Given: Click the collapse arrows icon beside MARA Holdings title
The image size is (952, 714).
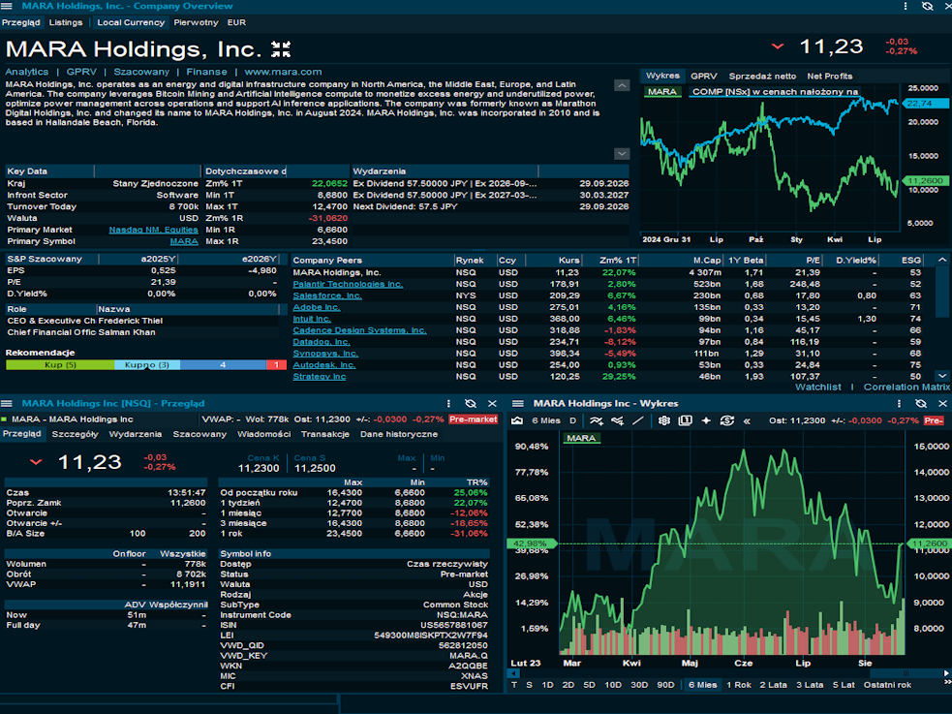Looking at the screenshot, I should (x=281, y=49).
